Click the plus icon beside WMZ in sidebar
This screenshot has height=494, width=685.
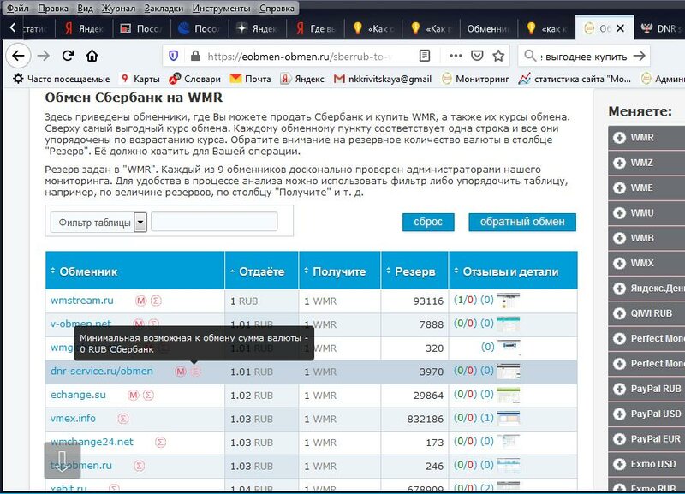click(x=619, y=163)
